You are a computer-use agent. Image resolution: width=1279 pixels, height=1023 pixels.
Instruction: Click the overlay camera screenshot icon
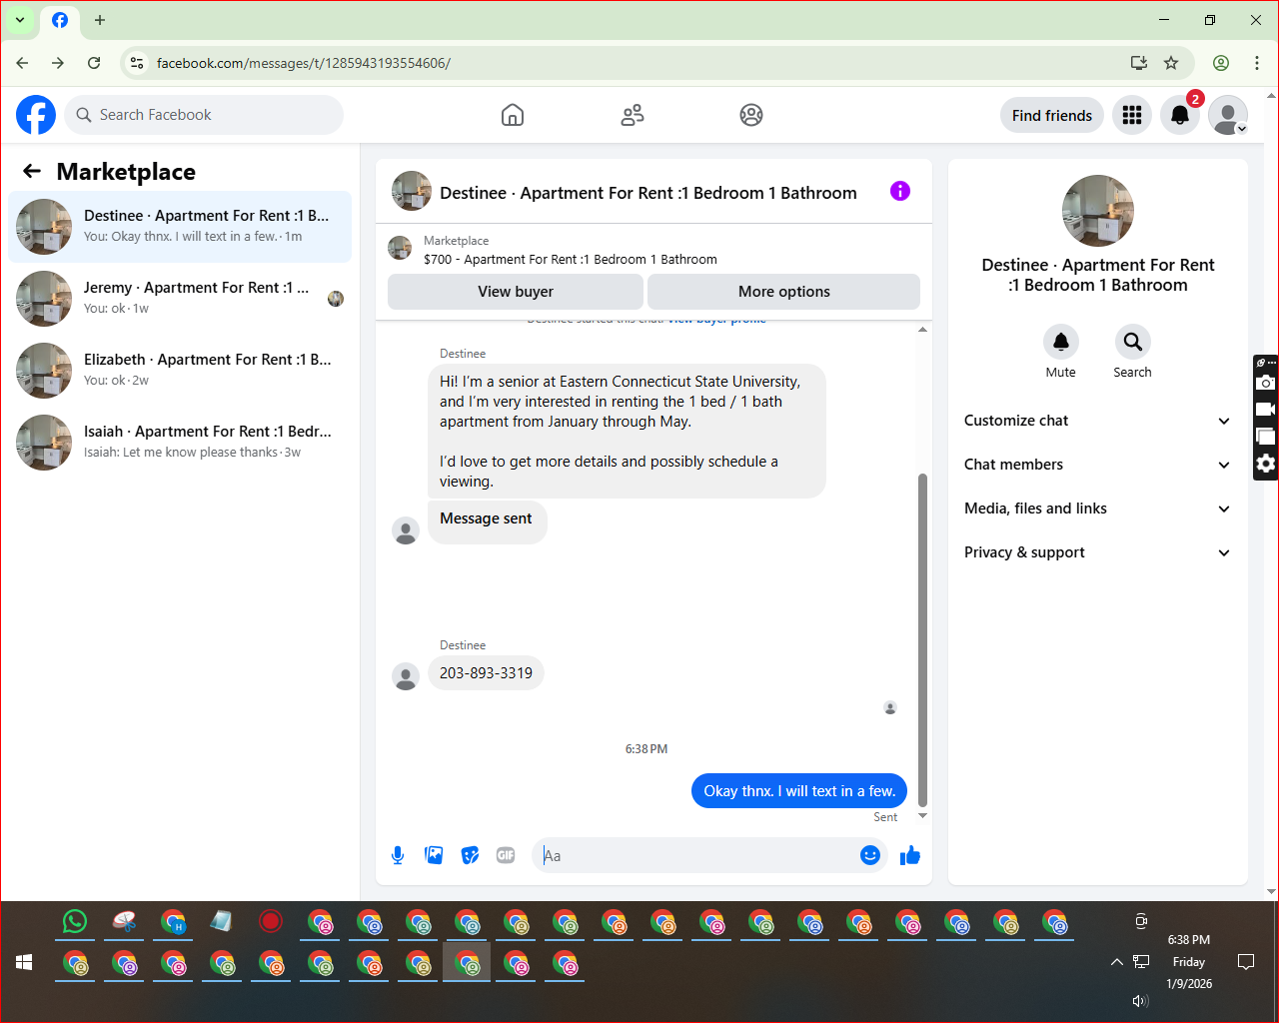tap(1266, 383)
